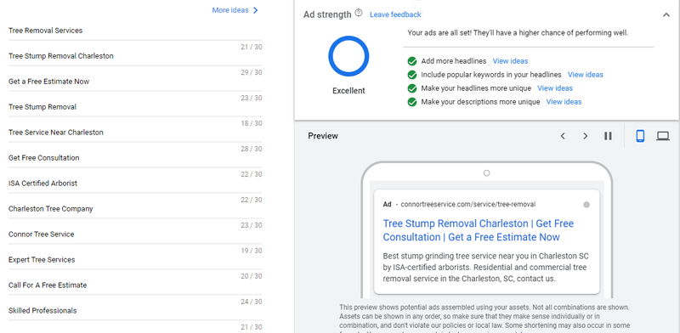Edit headline Tree Service Near Charleston
This screenshot has height=333, width=680.
tap(135, 133)
